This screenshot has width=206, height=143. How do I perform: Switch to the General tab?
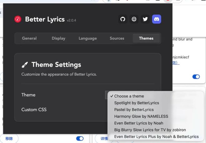29,38
